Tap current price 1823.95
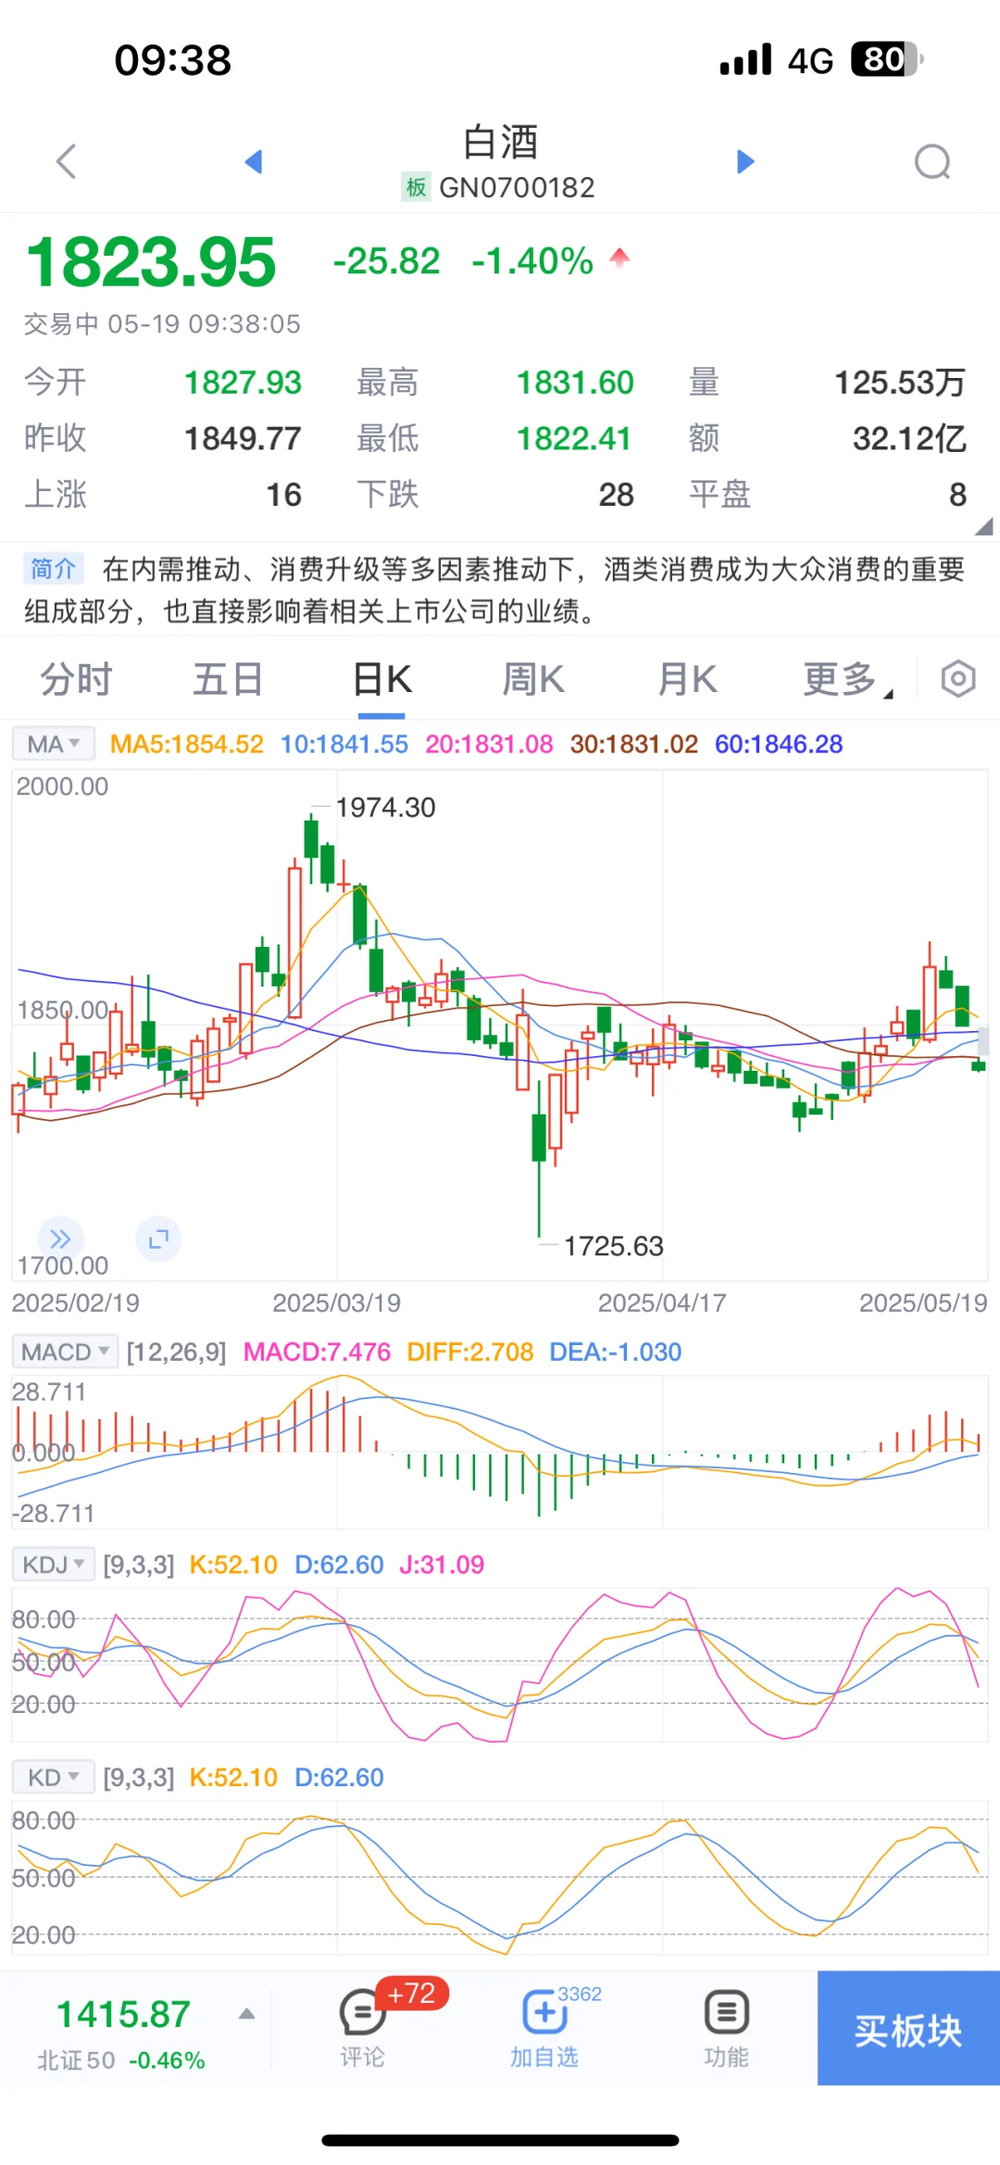 pos(151,261)
